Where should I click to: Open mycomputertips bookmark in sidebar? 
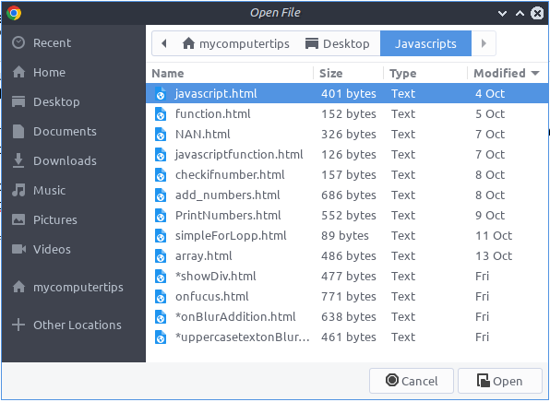[74, 287]
